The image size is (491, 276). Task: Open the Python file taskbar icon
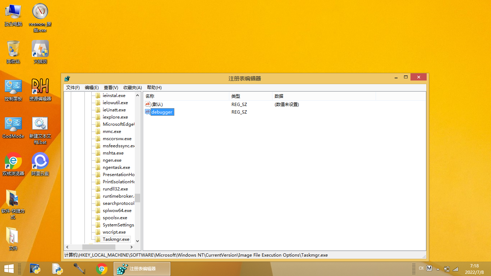click(x=58, y=268)
